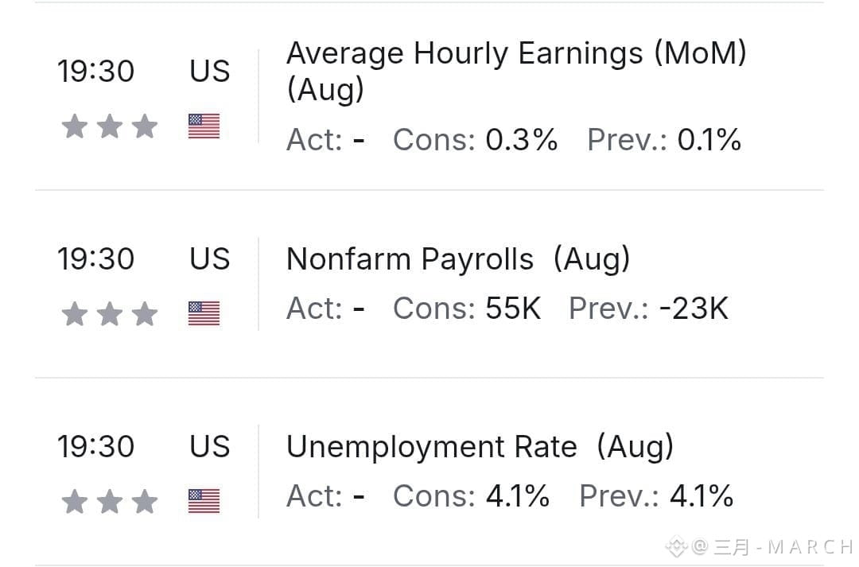
Task: Click the 4.1% consensus for Unemployment Rate
Action: pyautogui.click(x=518, y=495)
